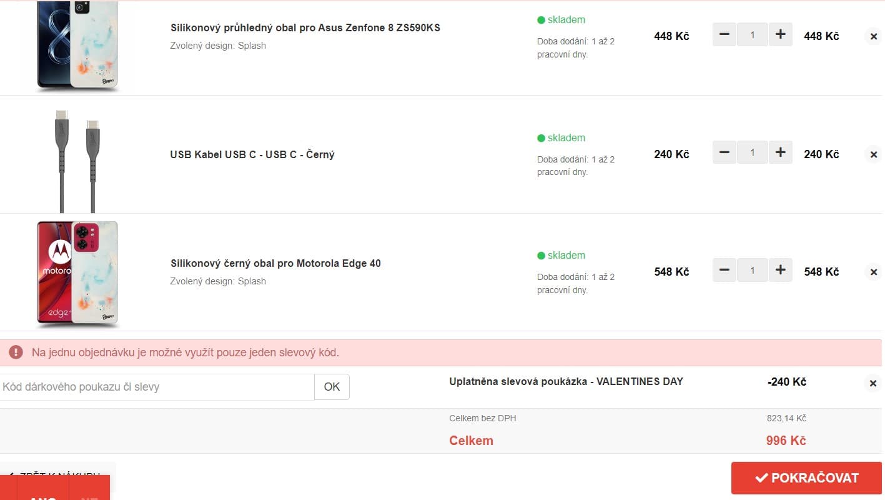
Task: Focus the gift voucher or discount code field
Action: pos(157,387)
